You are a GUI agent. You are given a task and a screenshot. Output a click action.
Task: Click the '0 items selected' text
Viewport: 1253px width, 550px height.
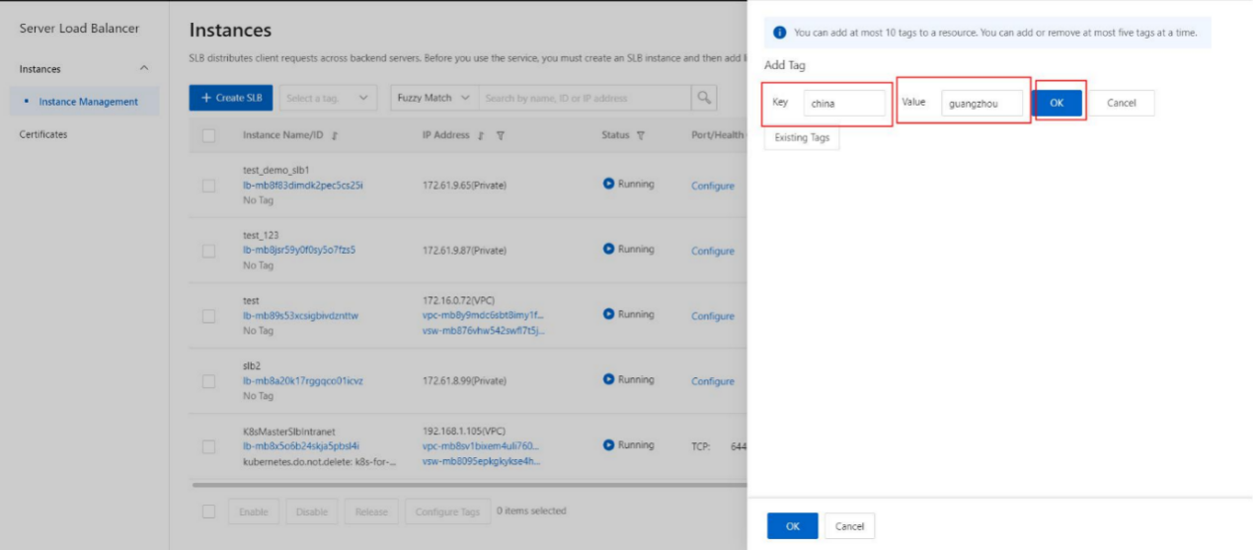pyautogui.click(x=531, y=511)
